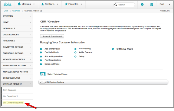Click Overview breadcrumb link
The height and width of the screenshot is (111, 174).
coord(16,11)
